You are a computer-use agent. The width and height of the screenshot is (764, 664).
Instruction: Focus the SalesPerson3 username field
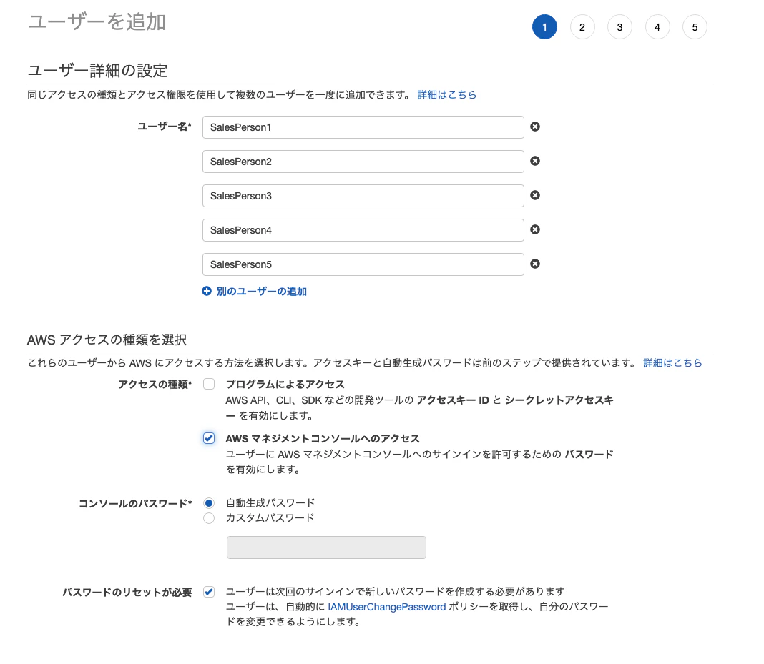point(363,196)
